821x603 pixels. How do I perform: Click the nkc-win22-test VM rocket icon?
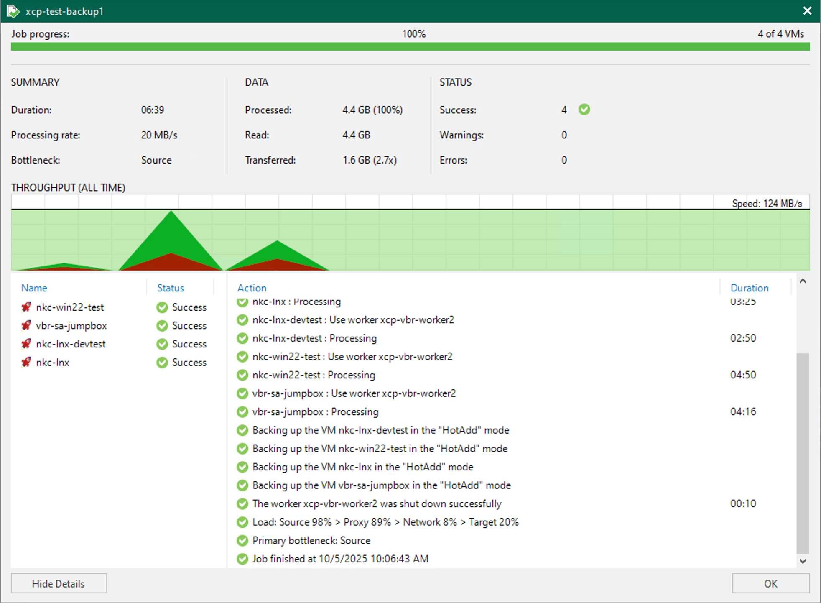(x=26, y=307)
